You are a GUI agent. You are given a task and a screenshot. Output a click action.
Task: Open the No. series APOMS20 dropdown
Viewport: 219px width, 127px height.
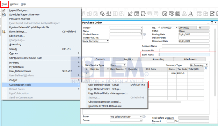[x=176, y=28]
